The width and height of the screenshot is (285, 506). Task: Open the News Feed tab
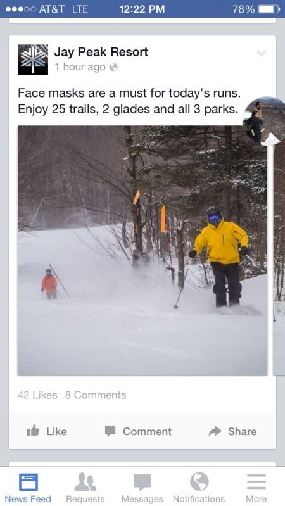pos(28,487)
